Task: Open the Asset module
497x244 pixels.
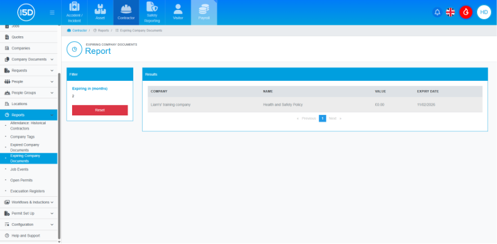Action: point(100,12)
